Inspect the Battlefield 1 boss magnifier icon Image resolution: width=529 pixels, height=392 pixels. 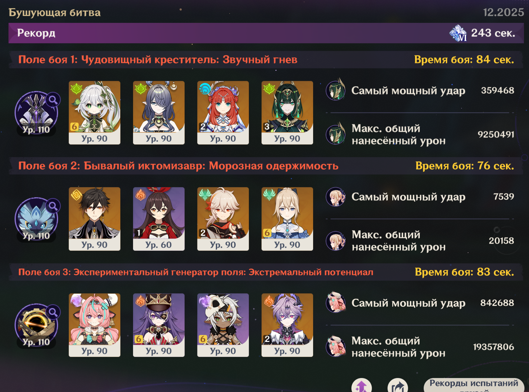coord(53,100)
